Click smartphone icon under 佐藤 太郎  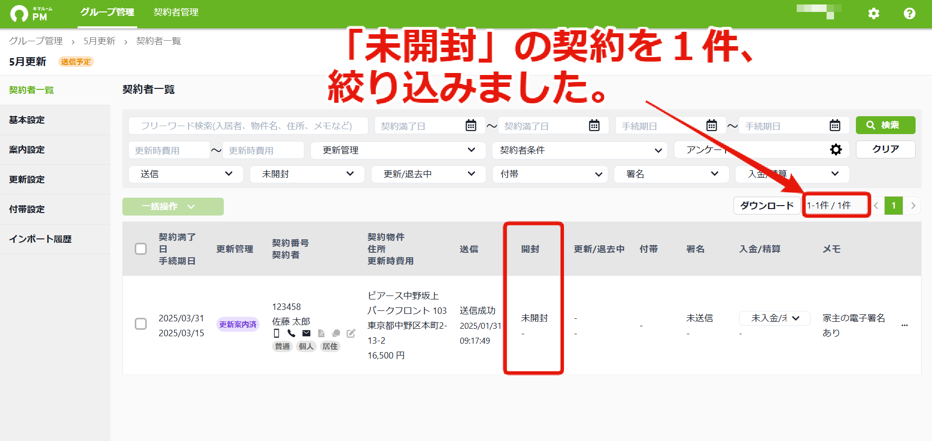[277, 333]
